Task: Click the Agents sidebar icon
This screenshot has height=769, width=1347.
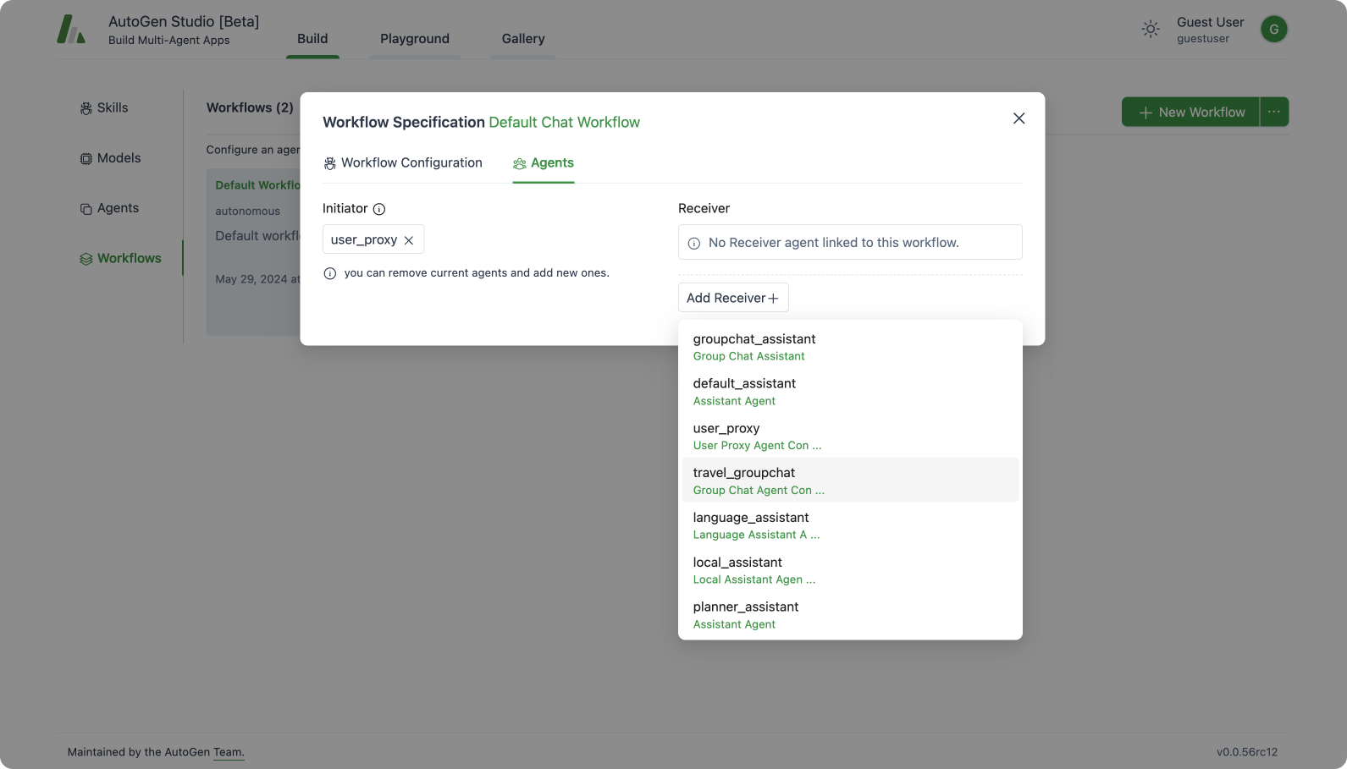Action: 86,209
